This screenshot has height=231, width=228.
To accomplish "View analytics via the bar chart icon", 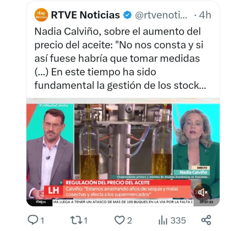I will click(x=163, y=220).
